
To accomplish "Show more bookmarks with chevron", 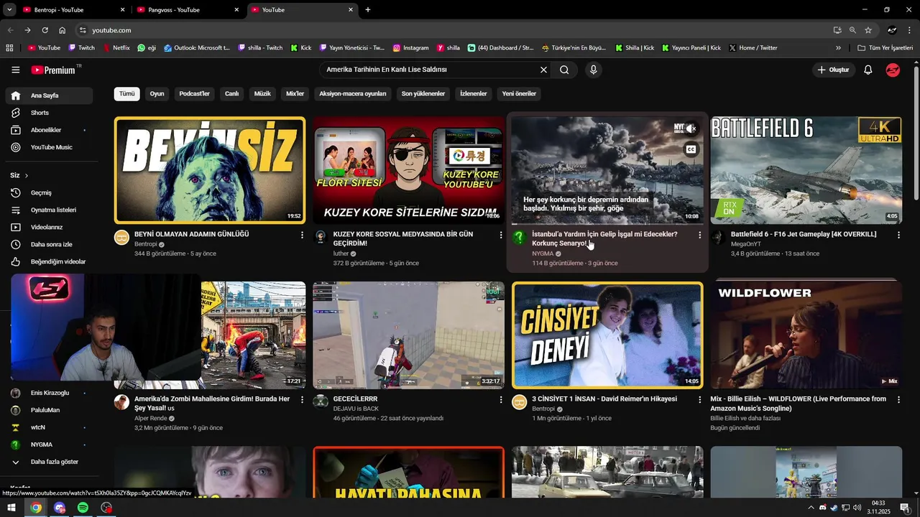I will coord(838,48).
